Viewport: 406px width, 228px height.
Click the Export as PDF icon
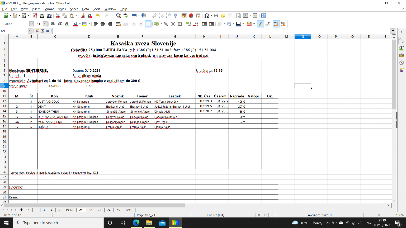pos(35,16)
